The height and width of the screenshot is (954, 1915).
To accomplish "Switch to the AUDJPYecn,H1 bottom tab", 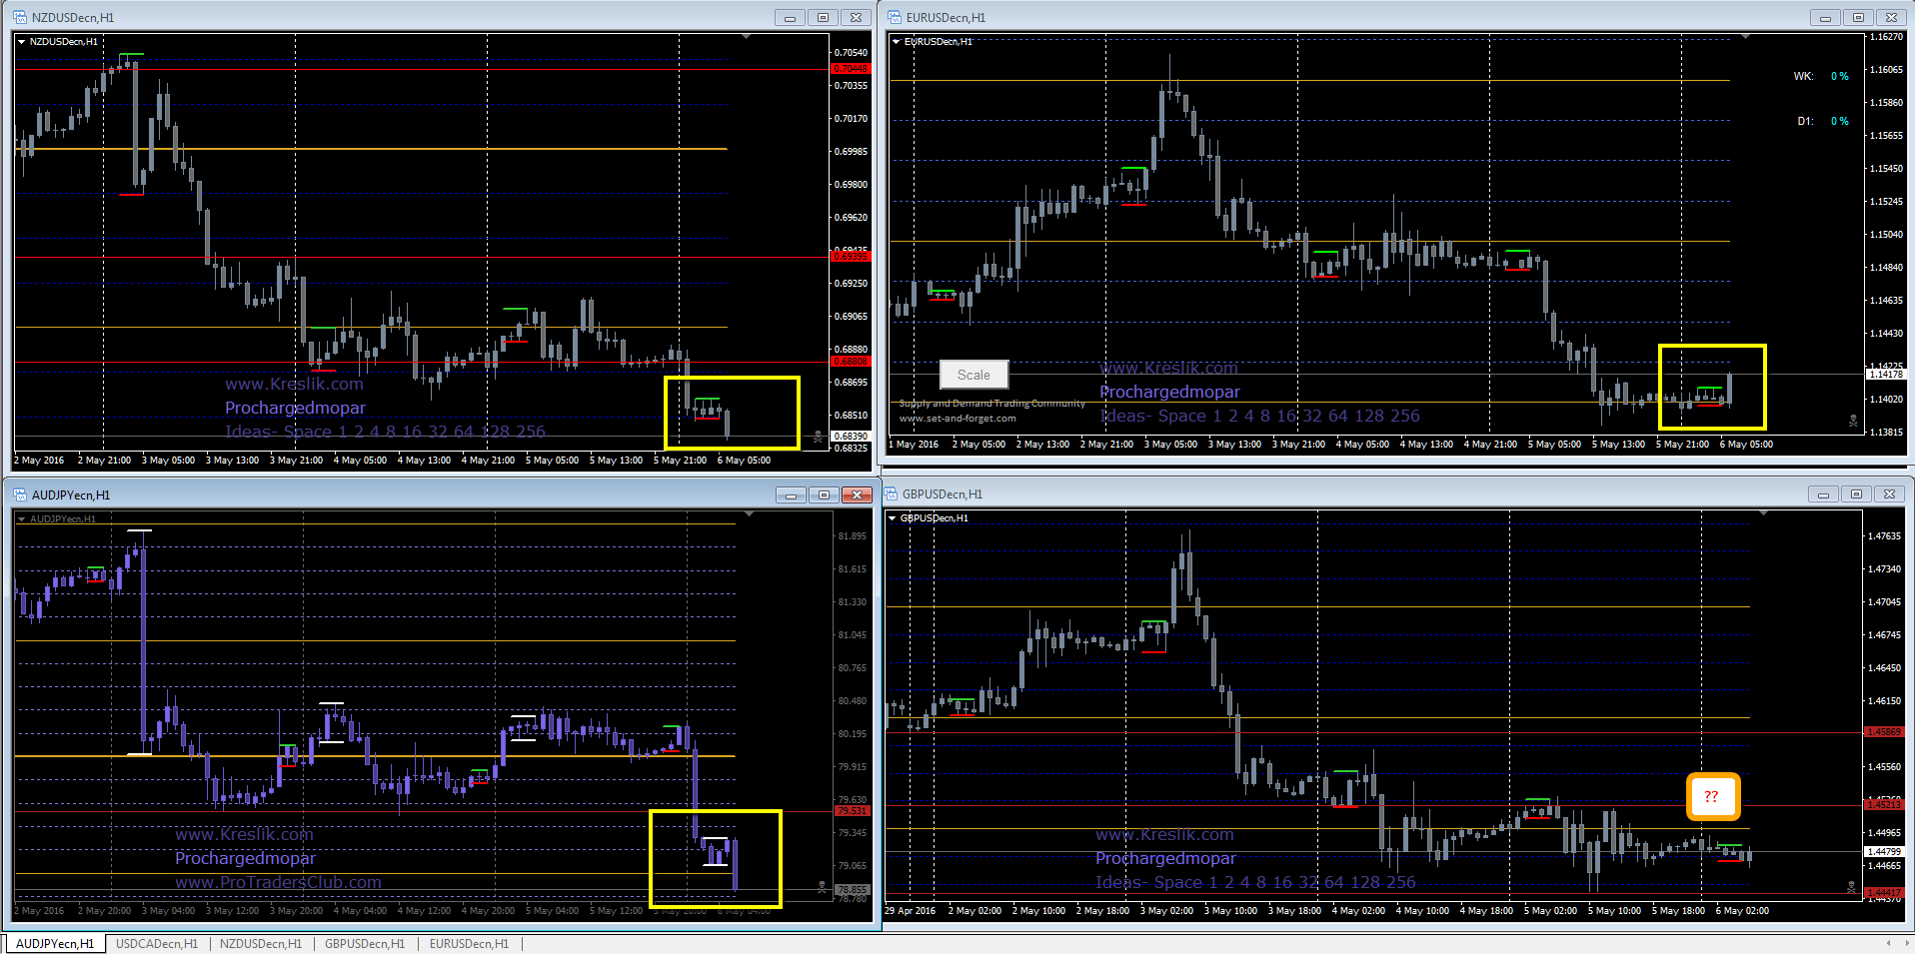I will 55,943.
